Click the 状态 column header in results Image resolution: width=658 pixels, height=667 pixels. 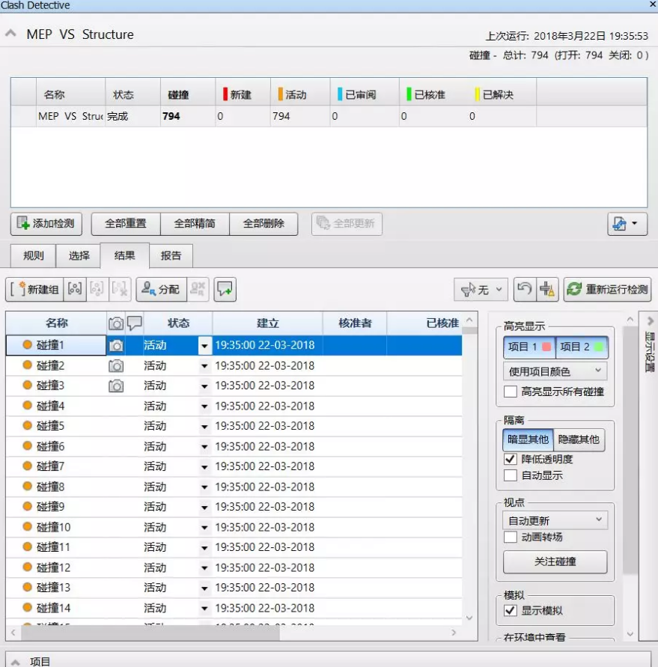(x=178, y=323)
